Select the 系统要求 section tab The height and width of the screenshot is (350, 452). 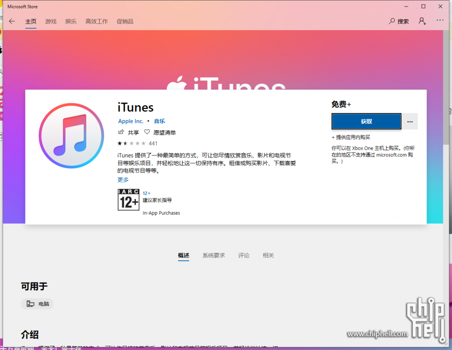214,255
